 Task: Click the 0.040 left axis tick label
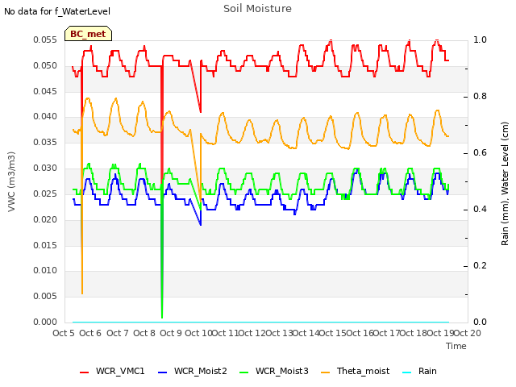click(x=45, y=117)
